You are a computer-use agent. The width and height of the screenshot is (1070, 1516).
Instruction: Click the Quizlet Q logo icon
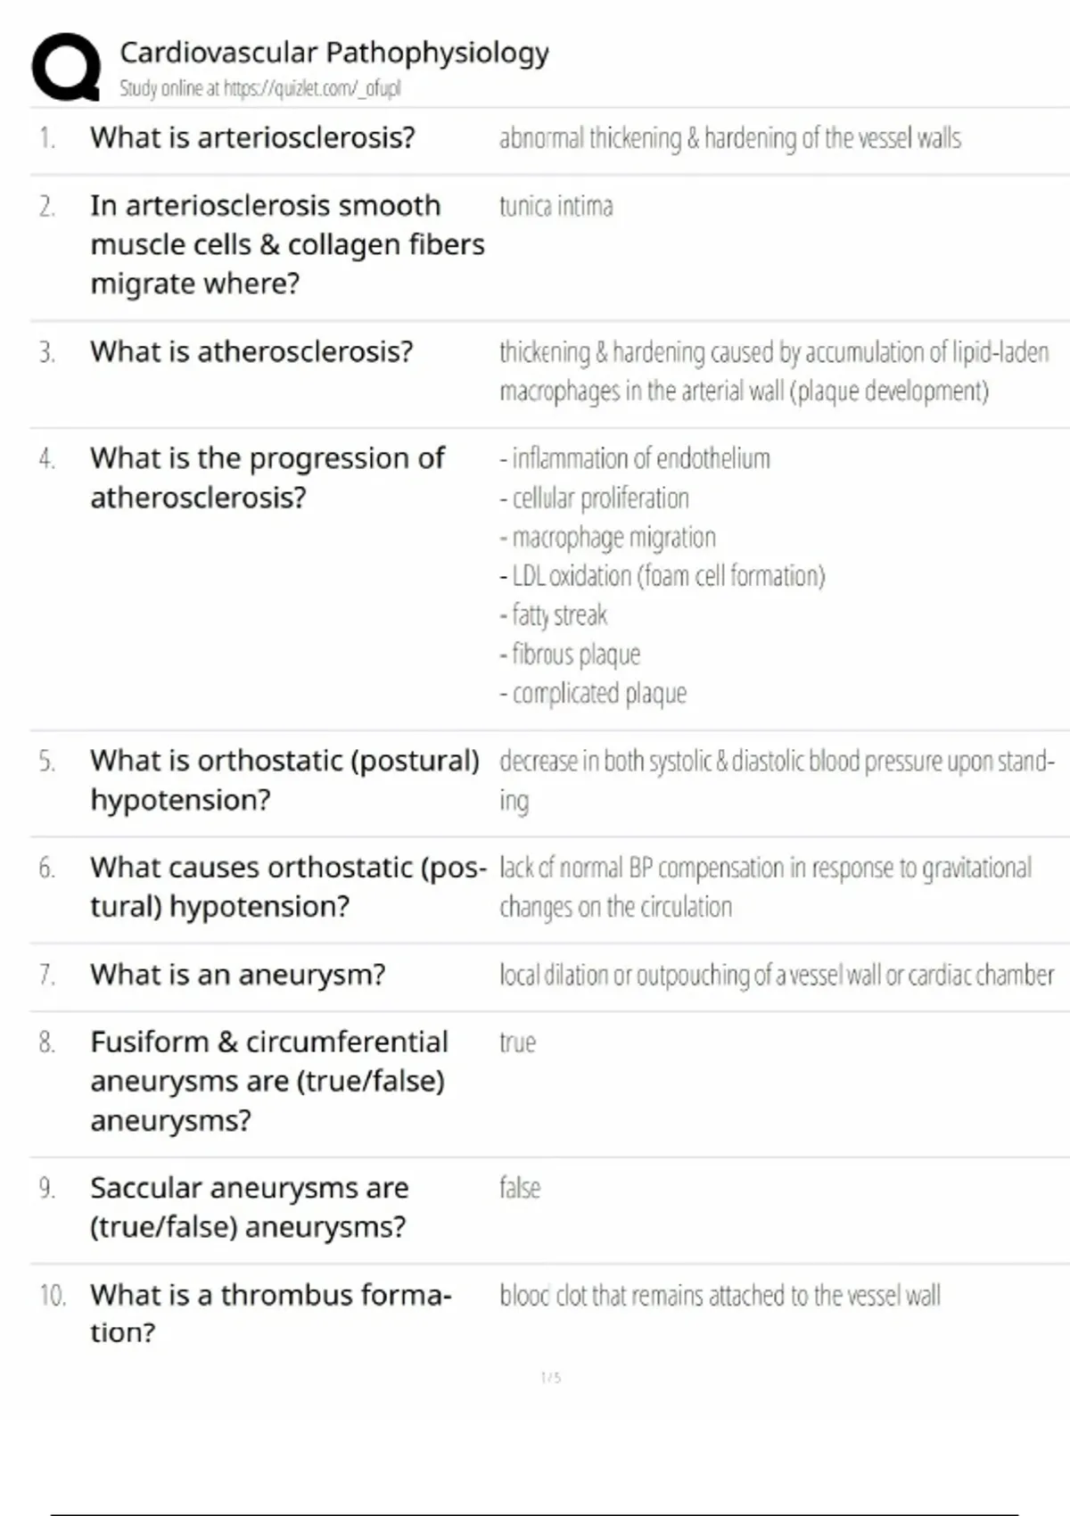tap(66, 67)
